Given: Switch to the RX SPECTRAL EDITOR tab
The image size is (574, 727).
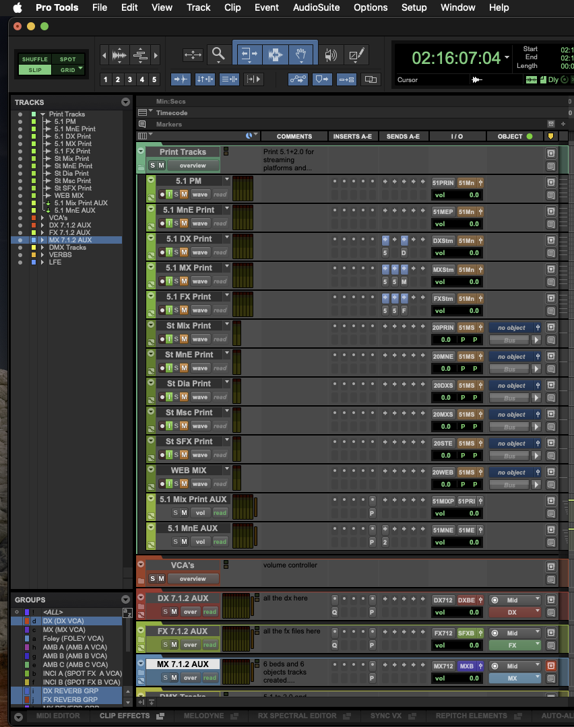Looking at the screenshot, I should [x=297, y=716].
